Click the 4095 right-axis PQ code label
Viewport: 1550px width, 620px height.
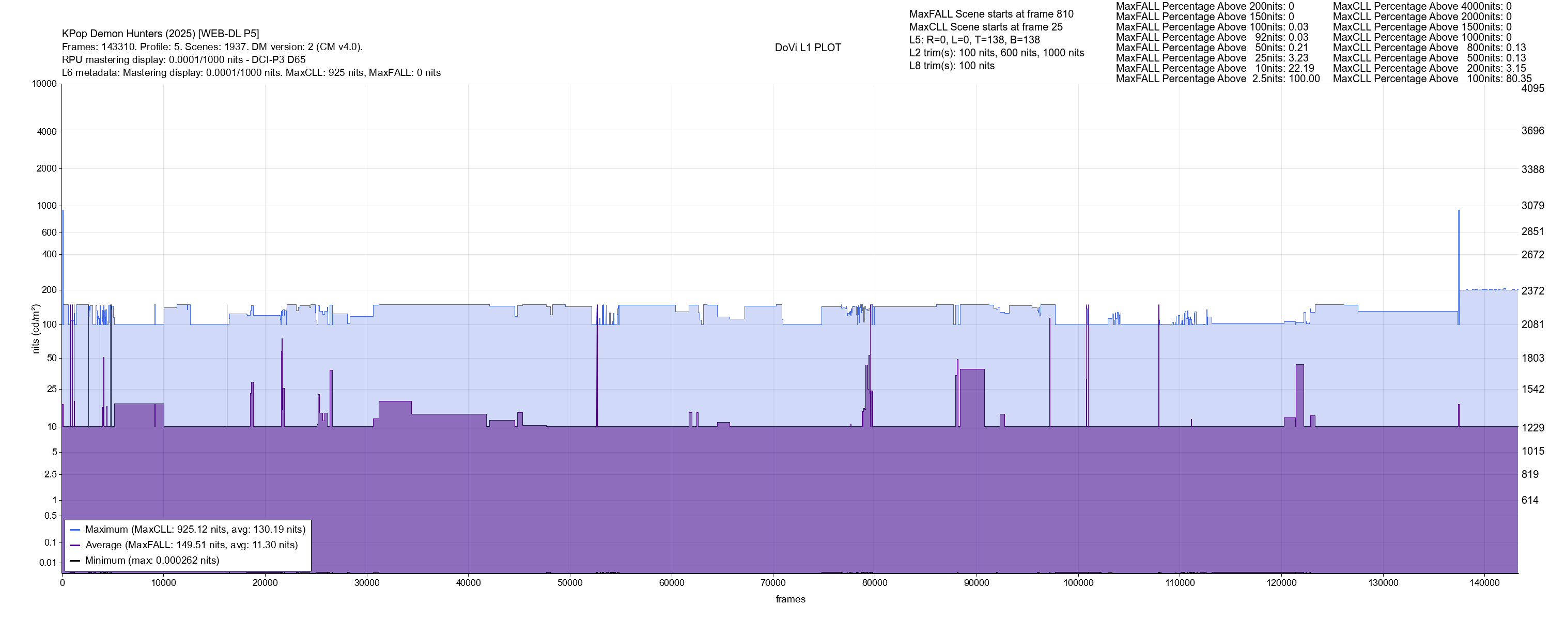(x=1532, y=88)
